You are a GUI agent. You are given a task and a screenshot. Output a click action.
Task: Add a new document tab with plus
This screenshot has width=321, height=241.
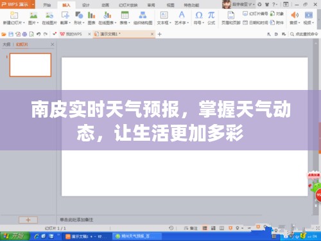pyautogui.click(x=159, y=34)
